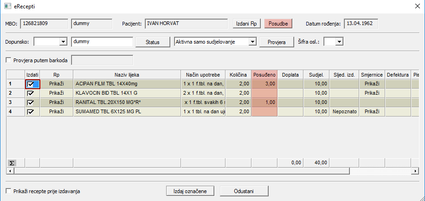The width and height of the screenshot is (425, 201).
Task: Click row number 4 header
Action: pos(16,112)
